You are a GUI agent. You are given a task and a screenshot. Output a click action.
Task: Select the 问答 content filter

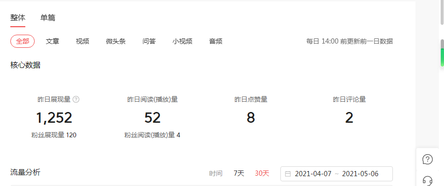(149, 41)
